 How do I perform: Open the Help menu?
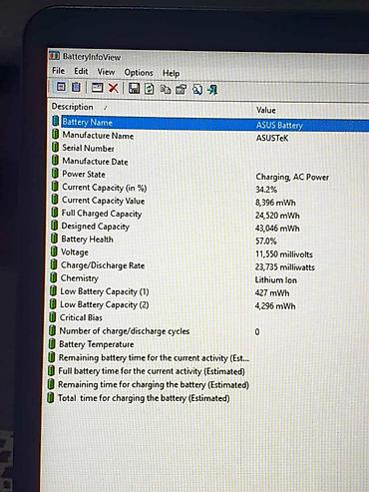coord(172,73)
